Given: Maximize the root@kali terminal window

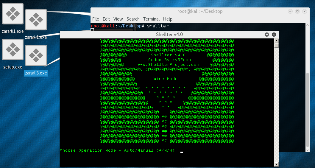Looking at the screenshot, I should point(297,11).
